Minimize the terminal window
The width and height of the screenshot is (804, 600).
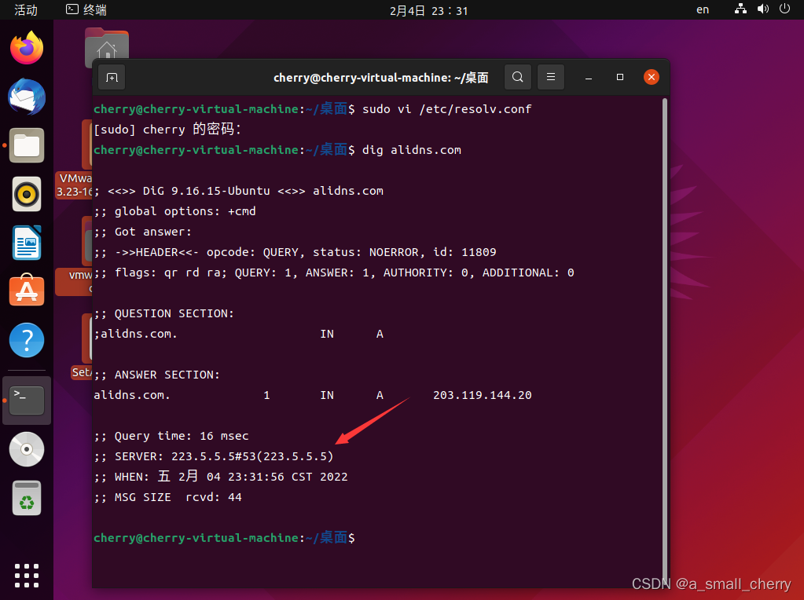(589, 78)
